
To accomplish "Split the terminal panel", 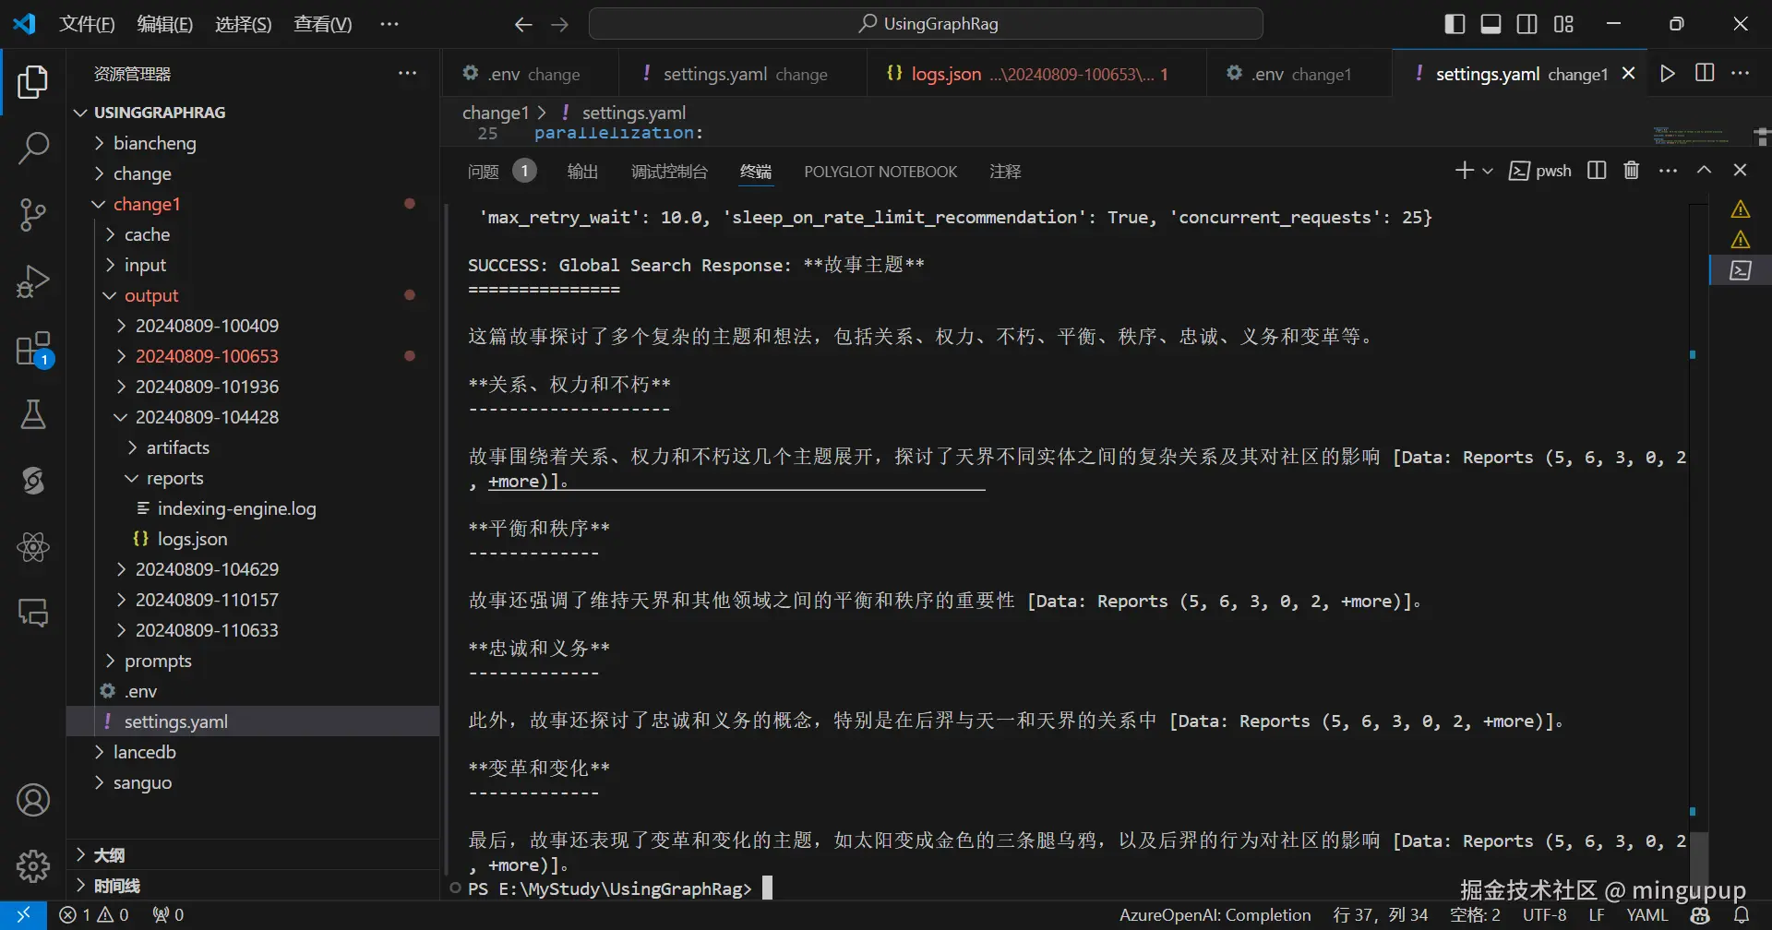I will click(x=1597, y=171).
